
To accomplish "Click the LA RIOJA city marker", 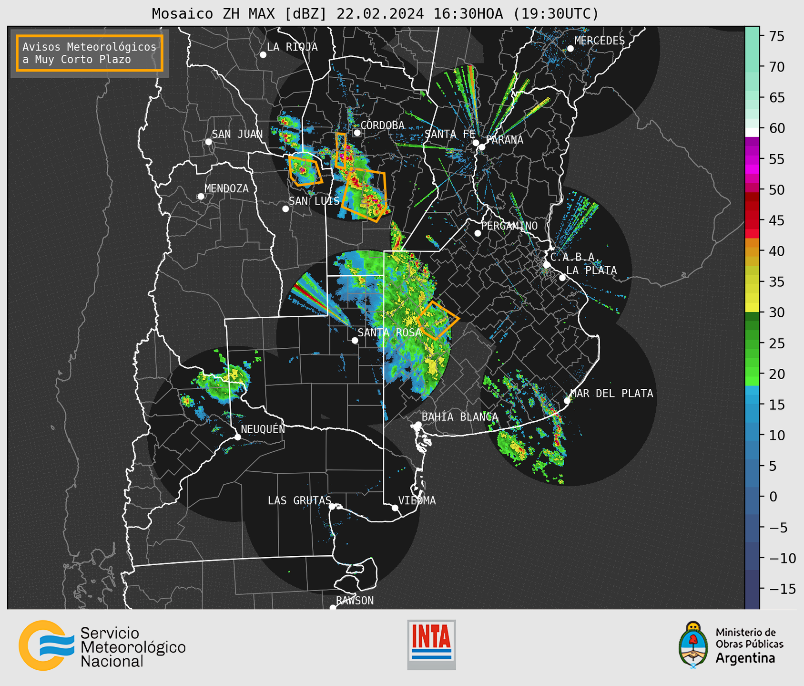I will coord(263,55).
